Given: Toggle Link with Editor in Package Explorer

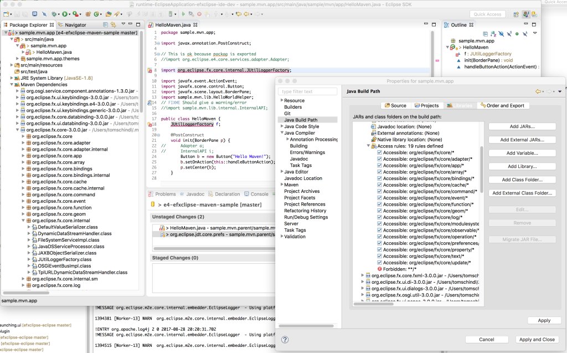Looking at the screenshot, I should click(x=113, y=24).
